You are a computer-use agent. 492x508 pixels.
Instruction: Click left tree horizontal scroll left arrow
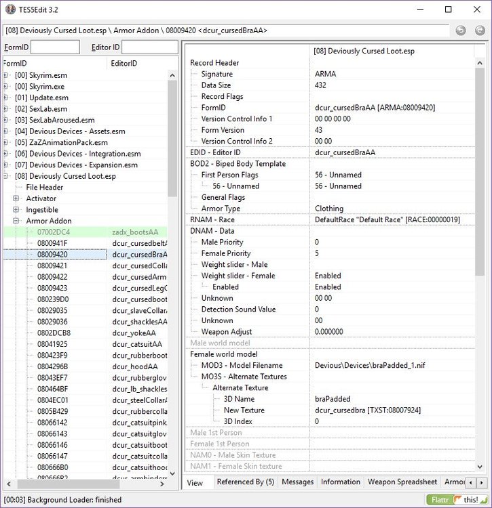tap(9, 484)
